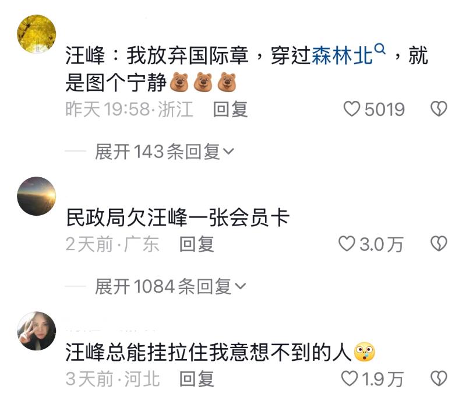Expand 143 replies
466x411 pixels.
click(x=164, y=152)
